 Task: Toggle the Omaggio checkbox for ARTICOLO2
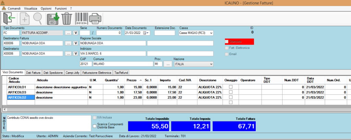click(231, 97)
